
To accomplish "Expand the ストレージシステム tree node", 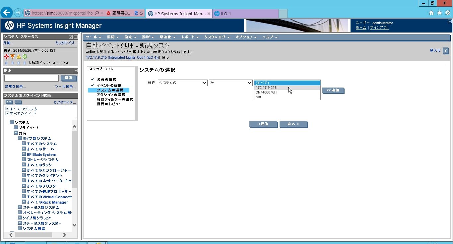I will pos(24,159).
